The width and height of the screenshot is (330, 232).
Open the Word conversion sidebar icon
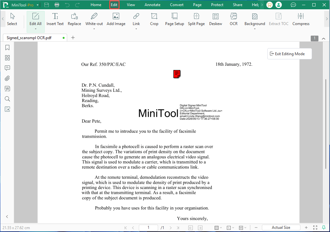[x=7, y=89]
